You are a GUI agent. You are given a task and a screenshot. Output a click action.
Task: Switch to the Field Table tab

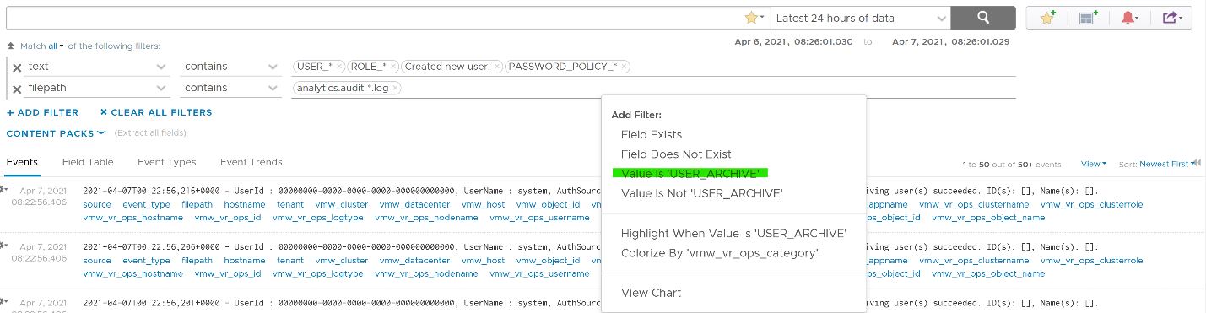(88, 162)
